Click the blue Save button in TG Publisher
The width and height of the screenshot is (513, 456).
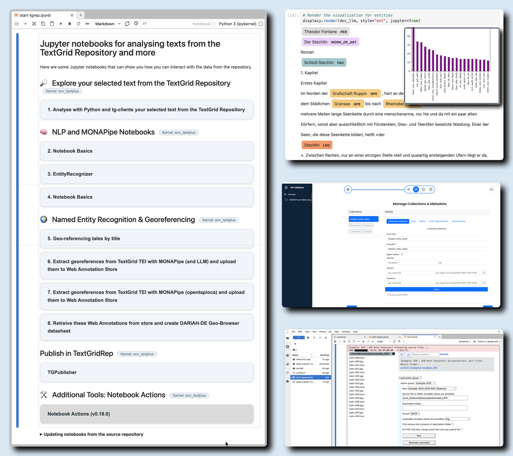point(436,289)
